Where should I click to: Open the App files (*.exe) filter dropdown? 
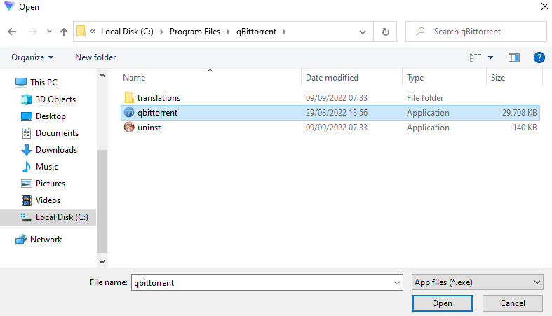pos(478,282)
